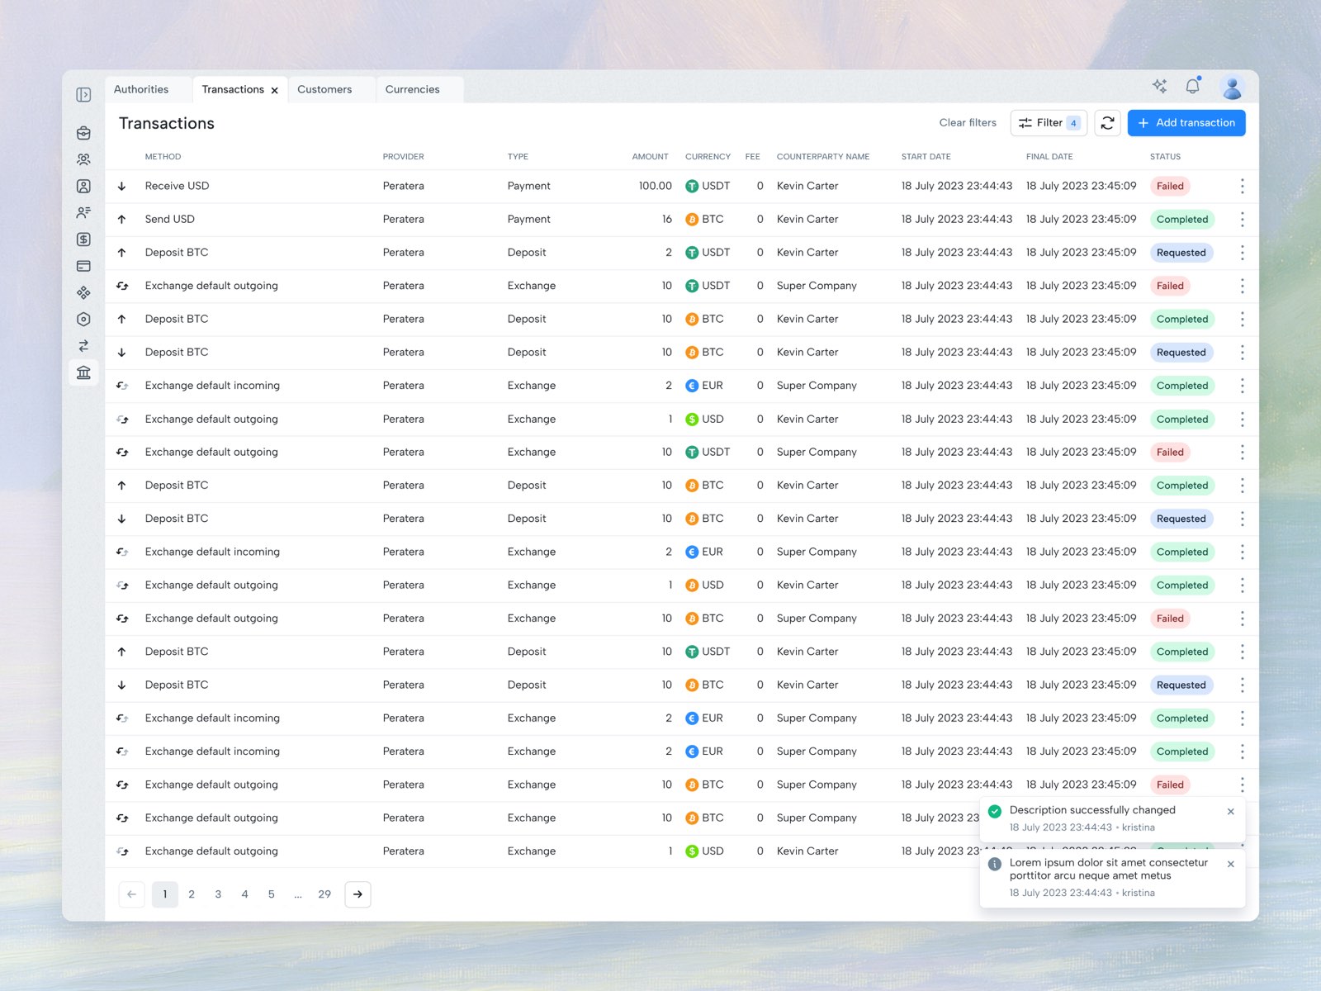The width and height of the screenshot is (1321, 991).
Task: Open row menu for Receive USD transaction
Action: [x=1242, y=187]
